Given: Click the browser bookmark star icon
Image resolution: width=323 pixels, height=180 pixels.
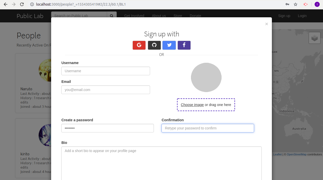Looking at the screenshot, I should click(x=295, y=4).
